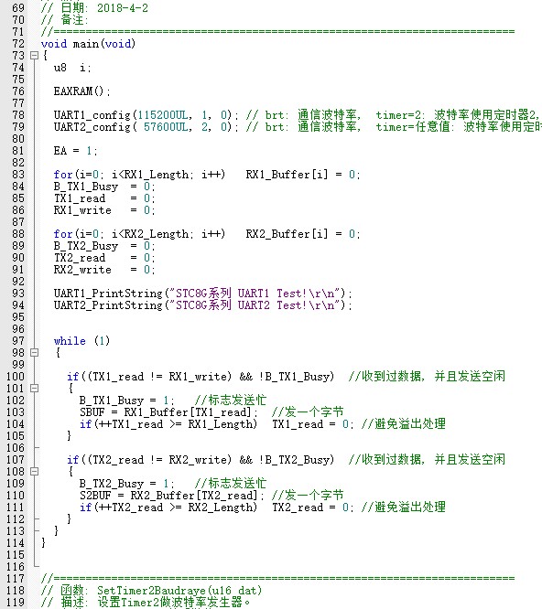Click 'B_TX1_Busy = 1;' on line 102
The width and height of the screenshot is (542, 609).
[126, 401]
